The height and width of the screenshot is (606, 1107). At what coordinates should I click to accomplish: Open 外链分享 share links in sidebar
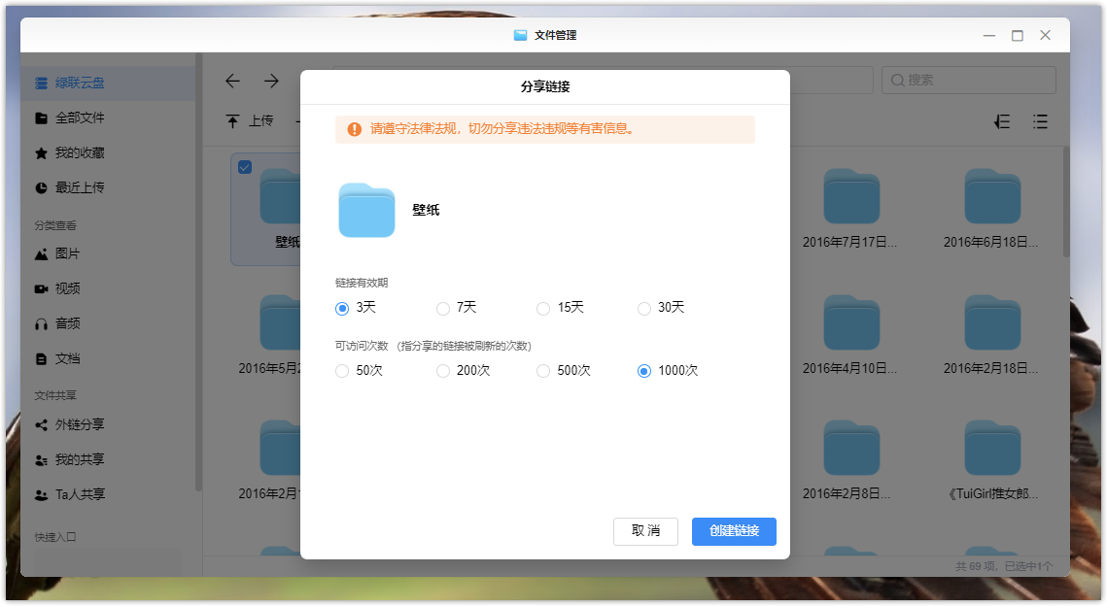click(79, 424)
